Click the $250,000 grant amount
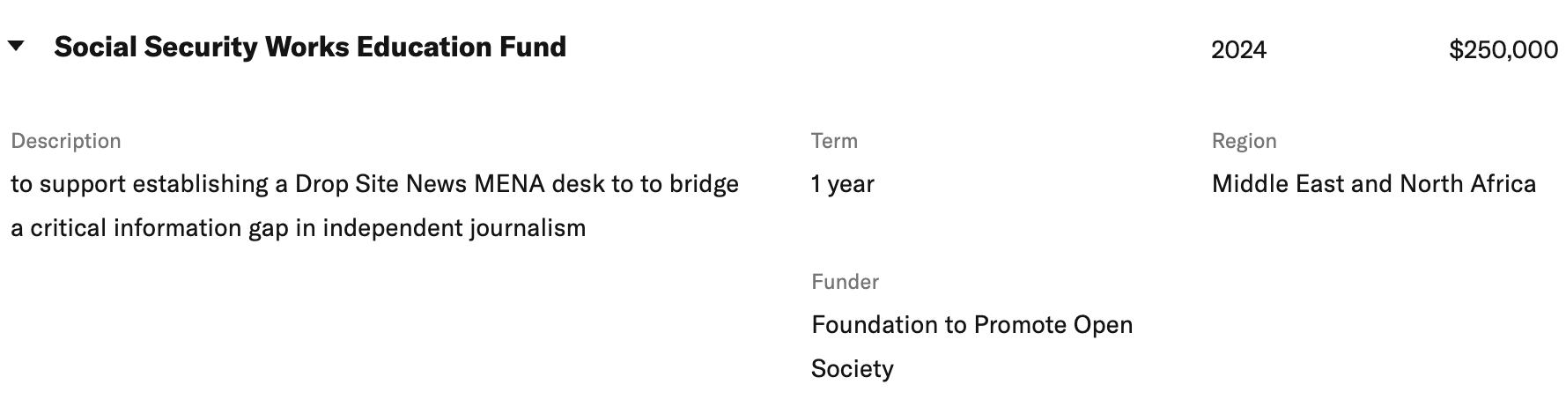Screen dimensions: 1566x414 (1503, 50)
